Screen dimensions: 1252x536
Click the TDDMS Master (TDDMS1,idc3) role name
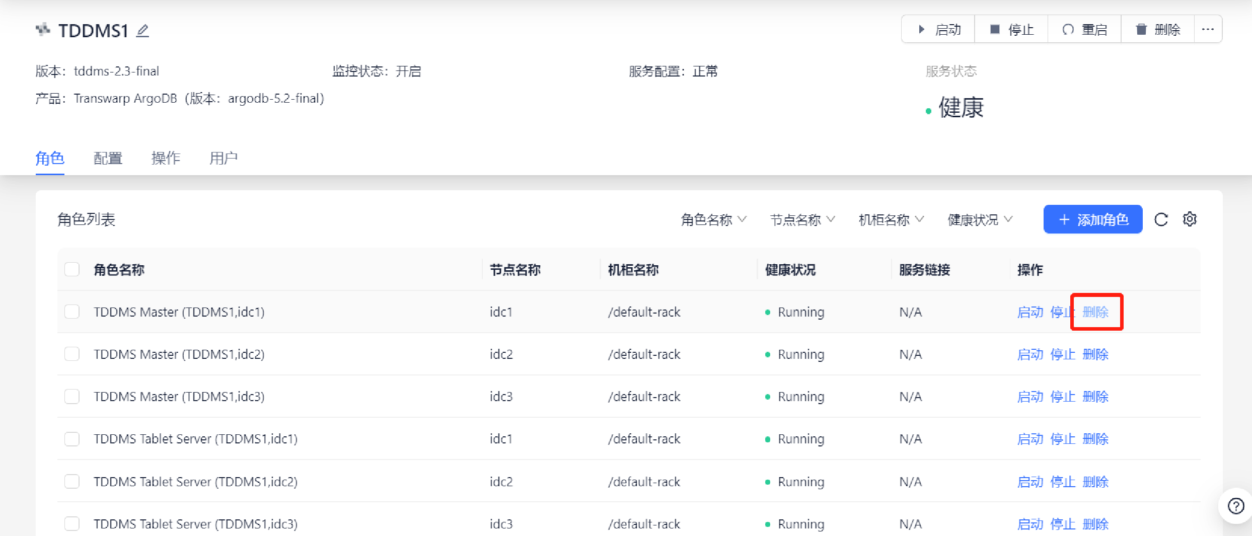(x=179, y=397)
